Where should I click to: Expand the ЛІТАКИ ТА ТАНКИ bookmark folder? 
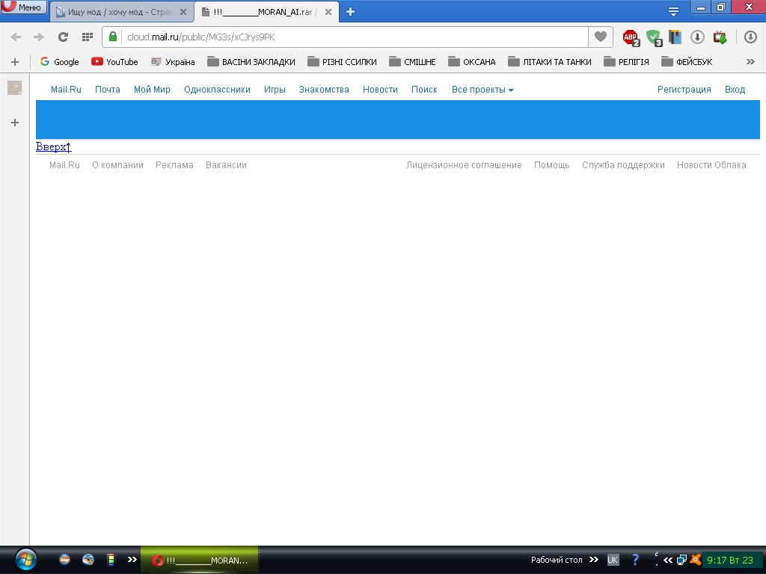point(550,62)
